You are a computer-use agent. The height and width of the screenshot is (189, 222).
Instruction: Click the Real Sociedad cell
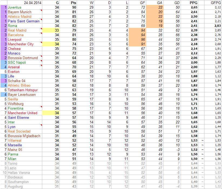click(25, 131)
